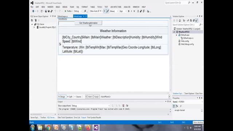This screenshot has height=131, width=233.
Task: Open the TOOLS menu
Action: point(99,7)
